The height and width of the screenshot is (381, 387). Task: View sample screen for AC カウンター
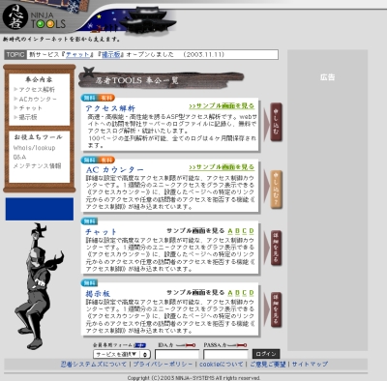222,167
